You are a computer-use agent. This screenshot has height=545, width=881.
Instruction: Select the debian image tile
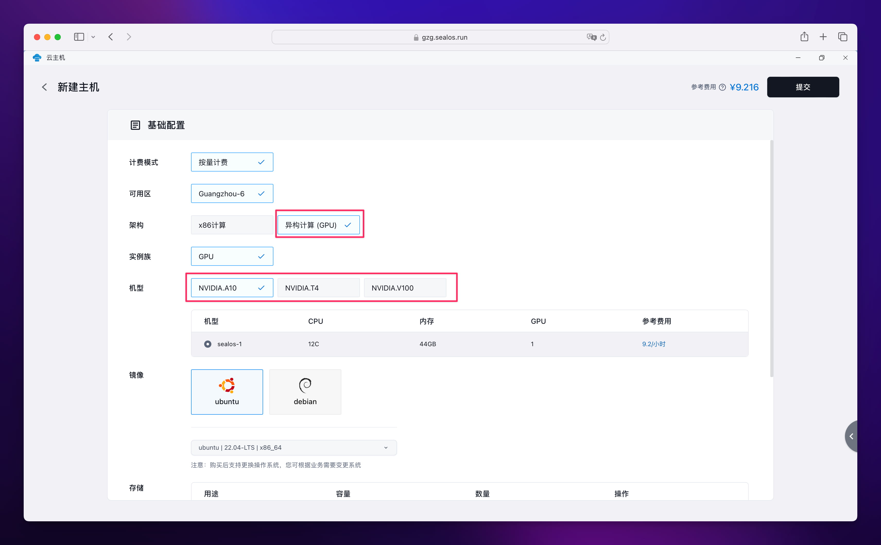pyautogui.click(x=305, y=392)
